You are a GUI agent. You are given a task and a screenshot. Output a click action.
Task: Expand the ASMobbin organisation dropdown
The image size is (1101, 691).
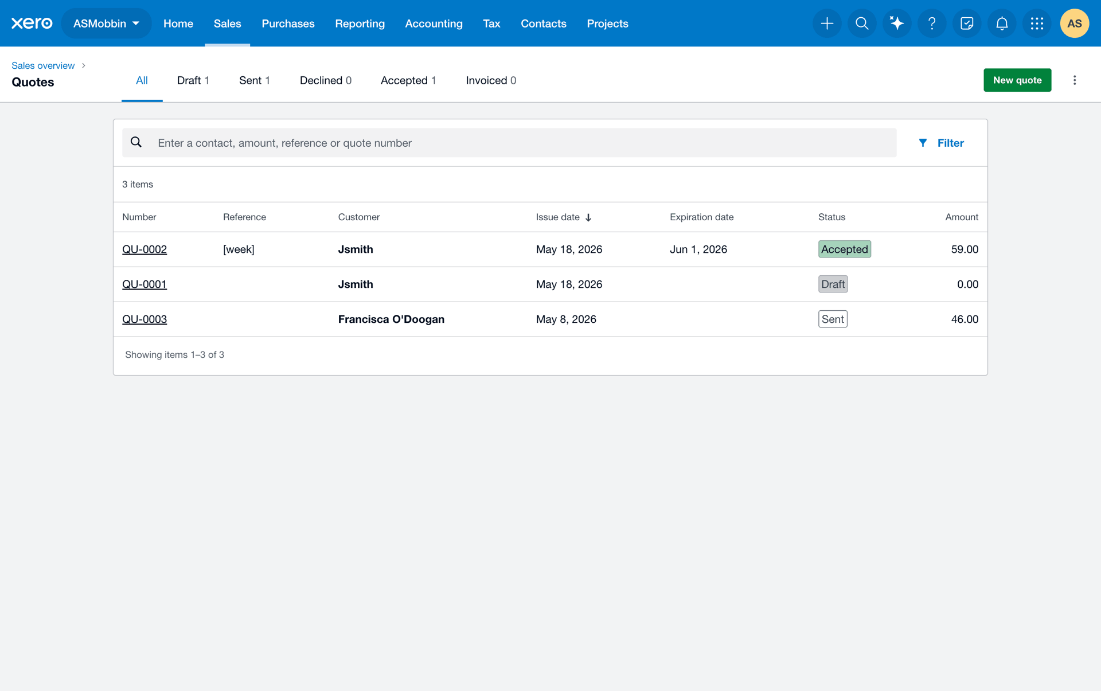[106, 24]
